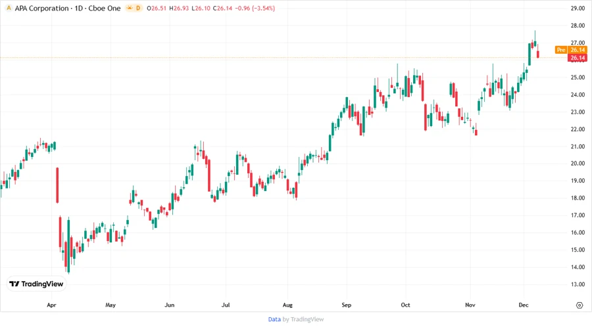Click the 23.00 price axis label
The width and height of the screenshot is (592, 327).
578,112
